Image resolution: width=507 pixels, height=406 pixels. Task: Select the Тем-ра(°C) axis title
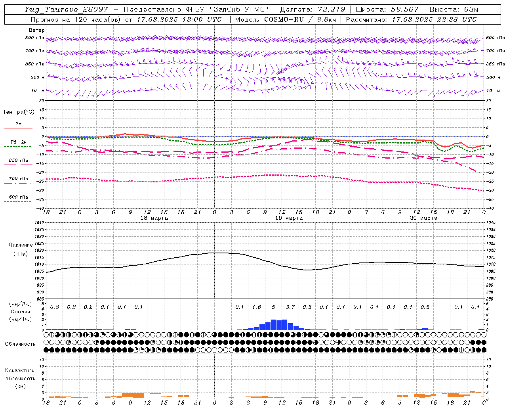tap(19, 112)
